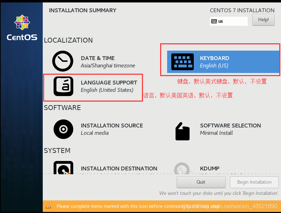Open the INSTALLATION DESTINATION label
This screenshot has height=213, width=281.
(119, 169)
